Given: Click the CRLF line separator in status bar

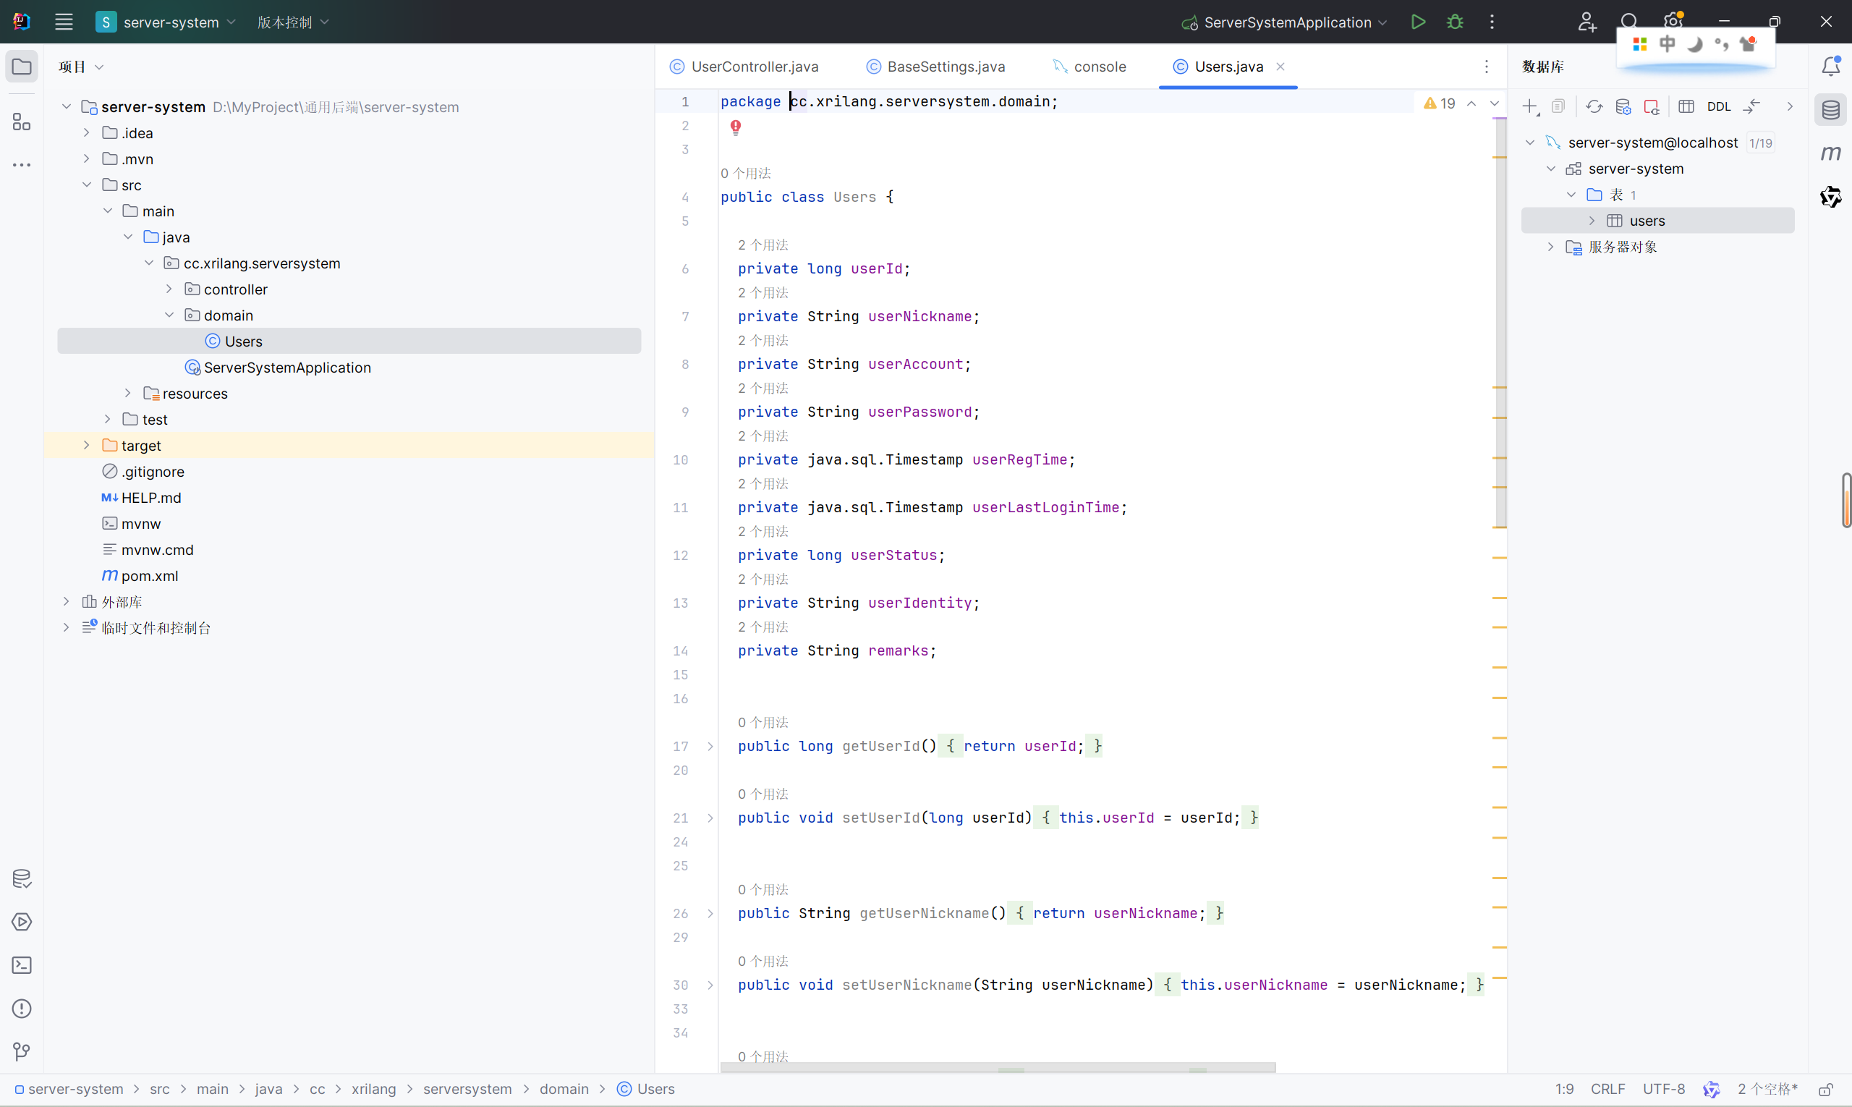Looking at the screenshot, I should [x=1607, y=1089].
